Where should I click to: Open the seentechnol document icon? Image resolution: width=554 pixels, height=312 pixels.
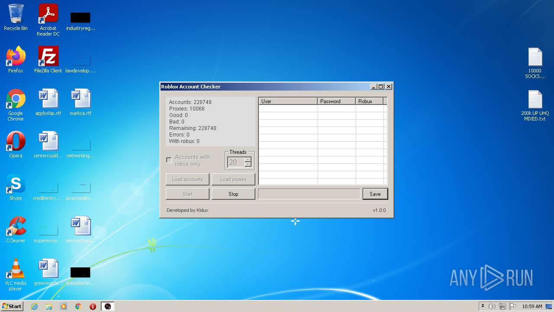pyautogui.click(x=81, y=230)
